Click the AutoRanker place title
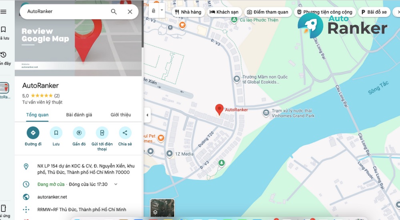The image size is (400, 220). 40,86
